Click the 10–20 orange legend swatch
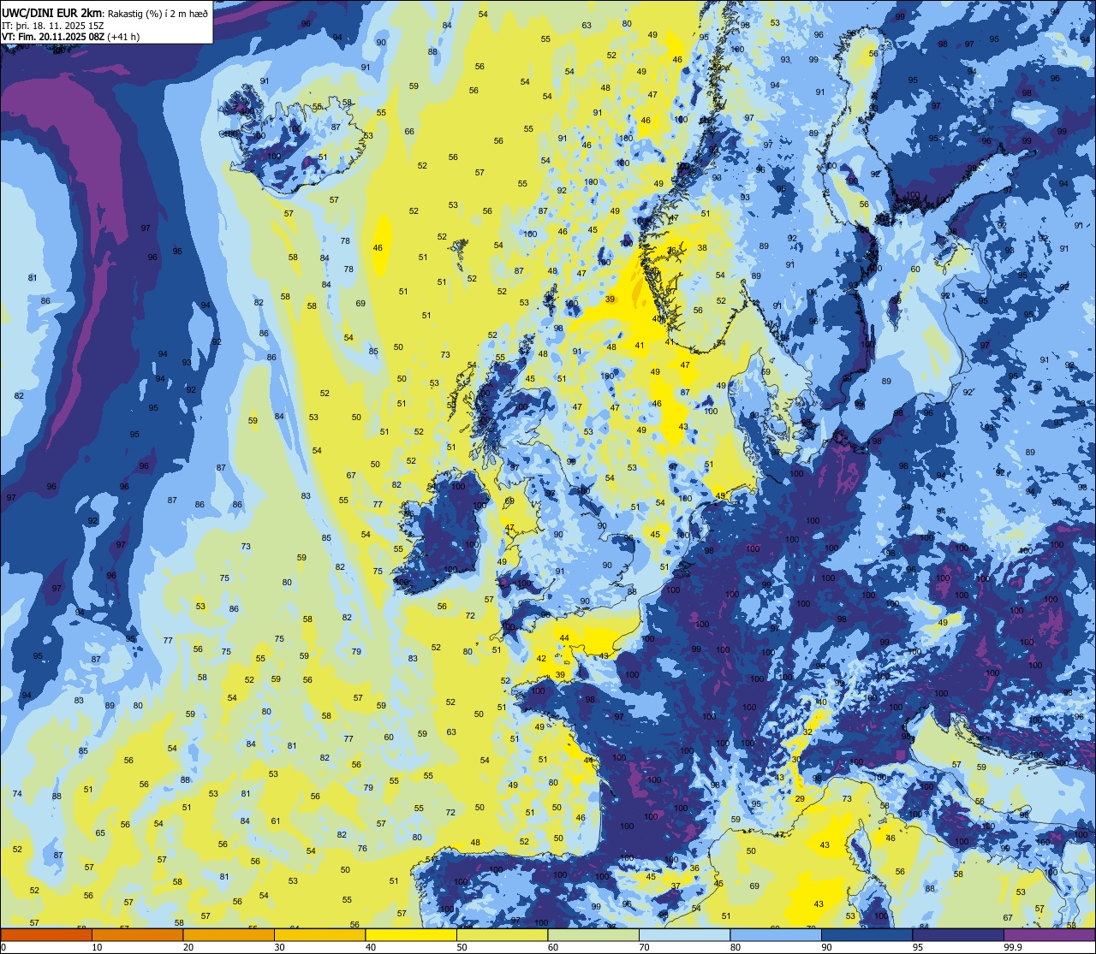Viewport: 1096px width, 954px height. 137,934
